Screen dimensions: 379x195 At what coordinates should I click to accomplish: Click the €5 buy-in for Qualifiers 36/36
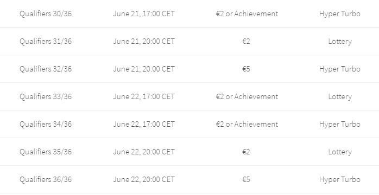[246, 180]
